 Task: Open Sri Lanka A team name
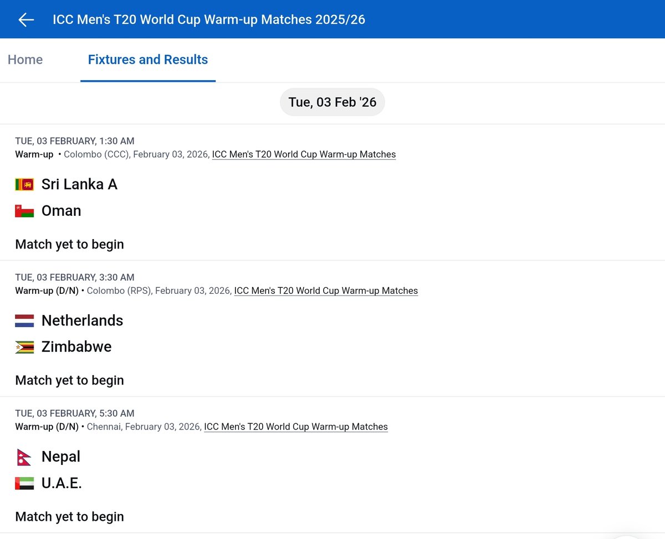tap(79, 184)
